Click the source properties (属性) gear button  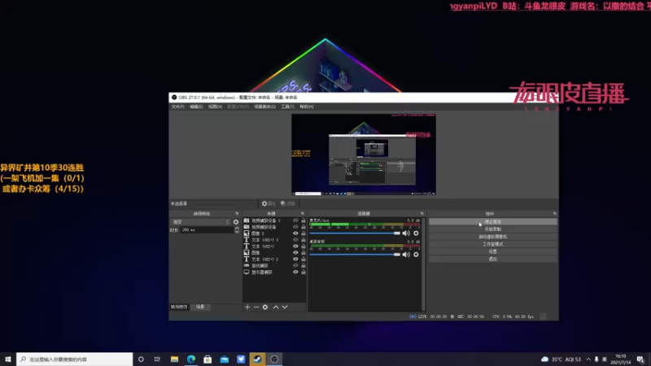click(x=269, y=204)
